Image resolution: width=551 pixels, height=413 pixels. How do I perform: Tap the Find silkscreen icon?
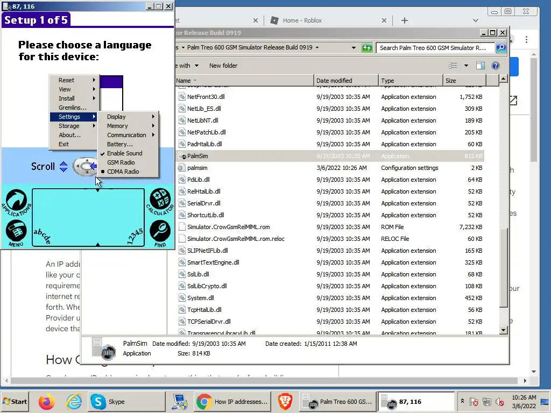(x=160, y=233)
